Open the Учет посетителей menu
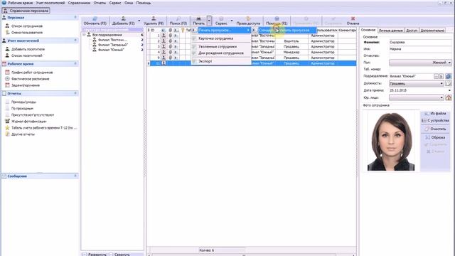This screenshot has height=256, width=455. click(50, 3)
